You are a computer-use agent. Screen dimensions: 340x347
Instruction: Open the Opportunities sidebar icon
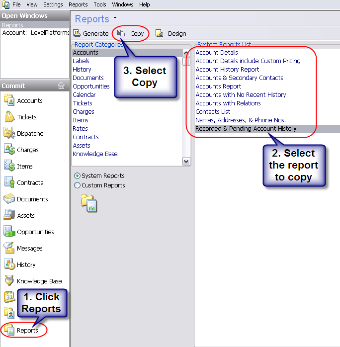[9, 232]
